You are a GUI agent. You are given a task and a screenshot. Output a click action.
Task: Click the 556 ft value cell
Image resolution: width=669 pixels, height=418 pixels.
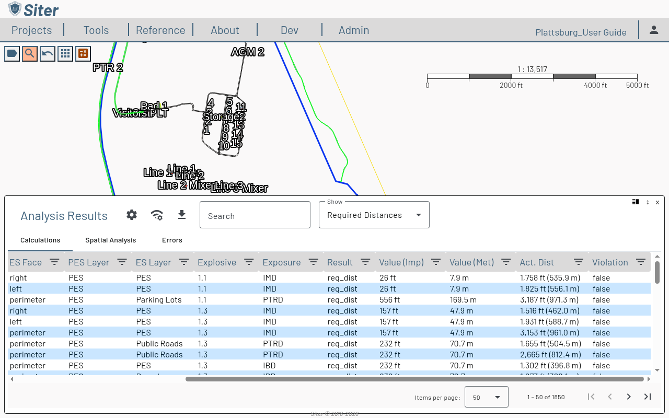[x=389, y=300]
